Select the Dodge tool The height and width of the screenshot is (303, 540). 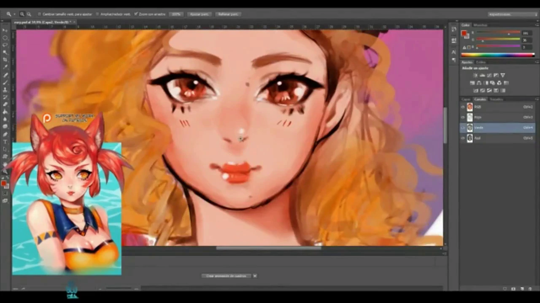point(5,126)
